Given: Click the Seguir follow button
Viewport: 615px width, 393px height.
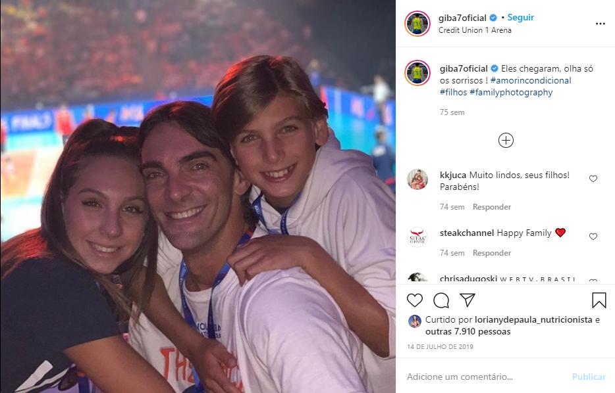Looking at the screenshot, I should coord(521,18).
